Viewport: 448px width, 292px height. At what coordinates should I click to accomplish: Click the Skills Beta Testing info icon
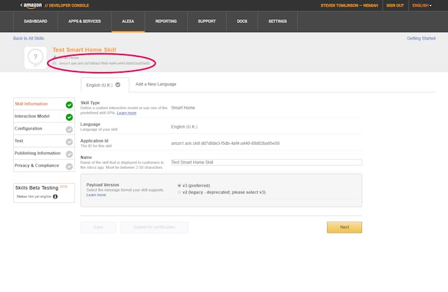pos(55,196)
